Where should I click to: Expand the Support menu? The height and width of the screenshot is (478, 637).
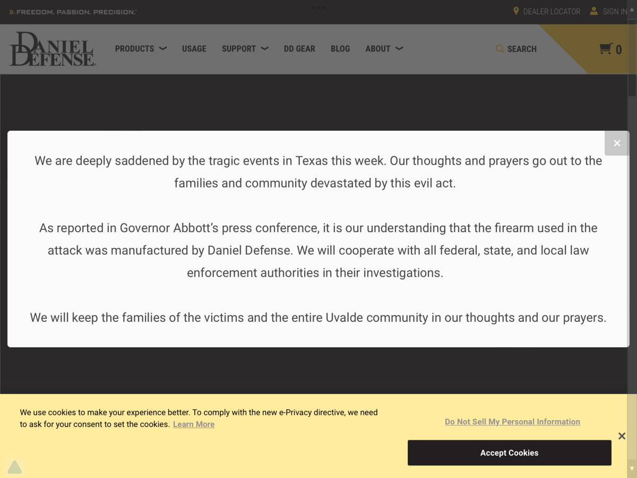(x=245, y=49)
